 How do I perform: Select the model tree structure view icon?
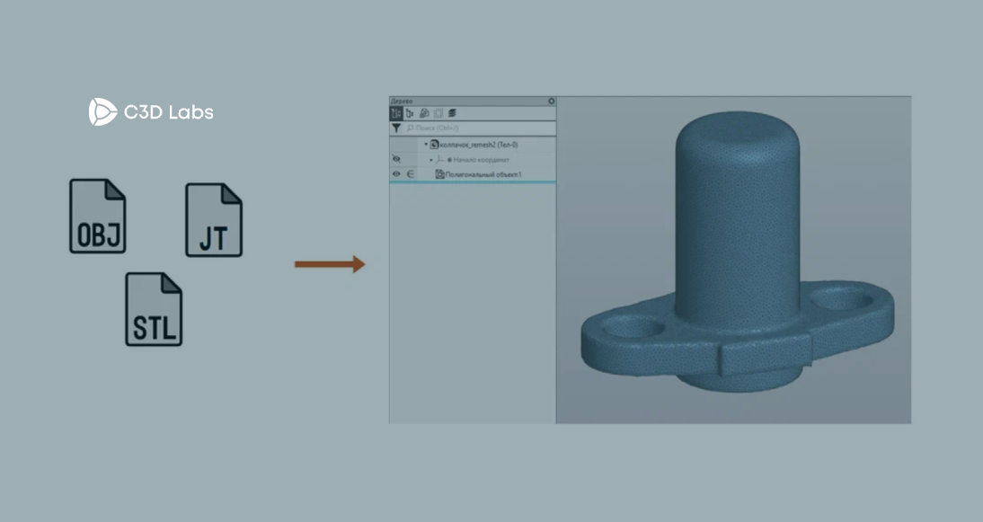(x=396, y=113)
